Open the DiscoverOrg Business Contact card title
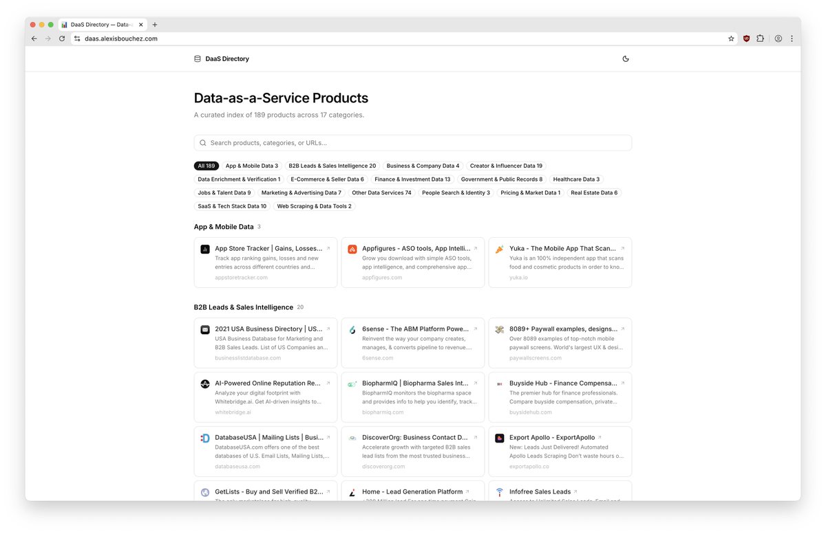The image size is (826, 534). pyautogui.click(x=415, y=438)
